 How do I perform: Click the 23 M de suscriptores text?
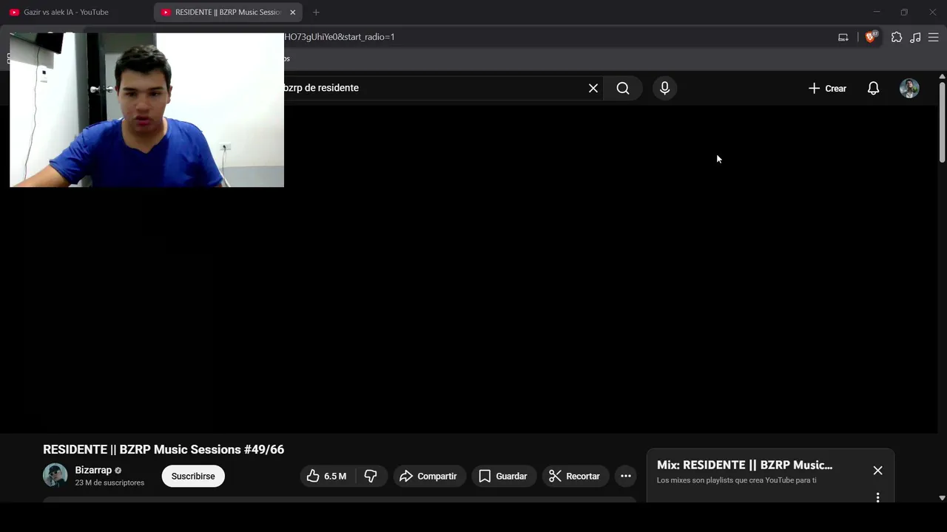pos(109,482)
